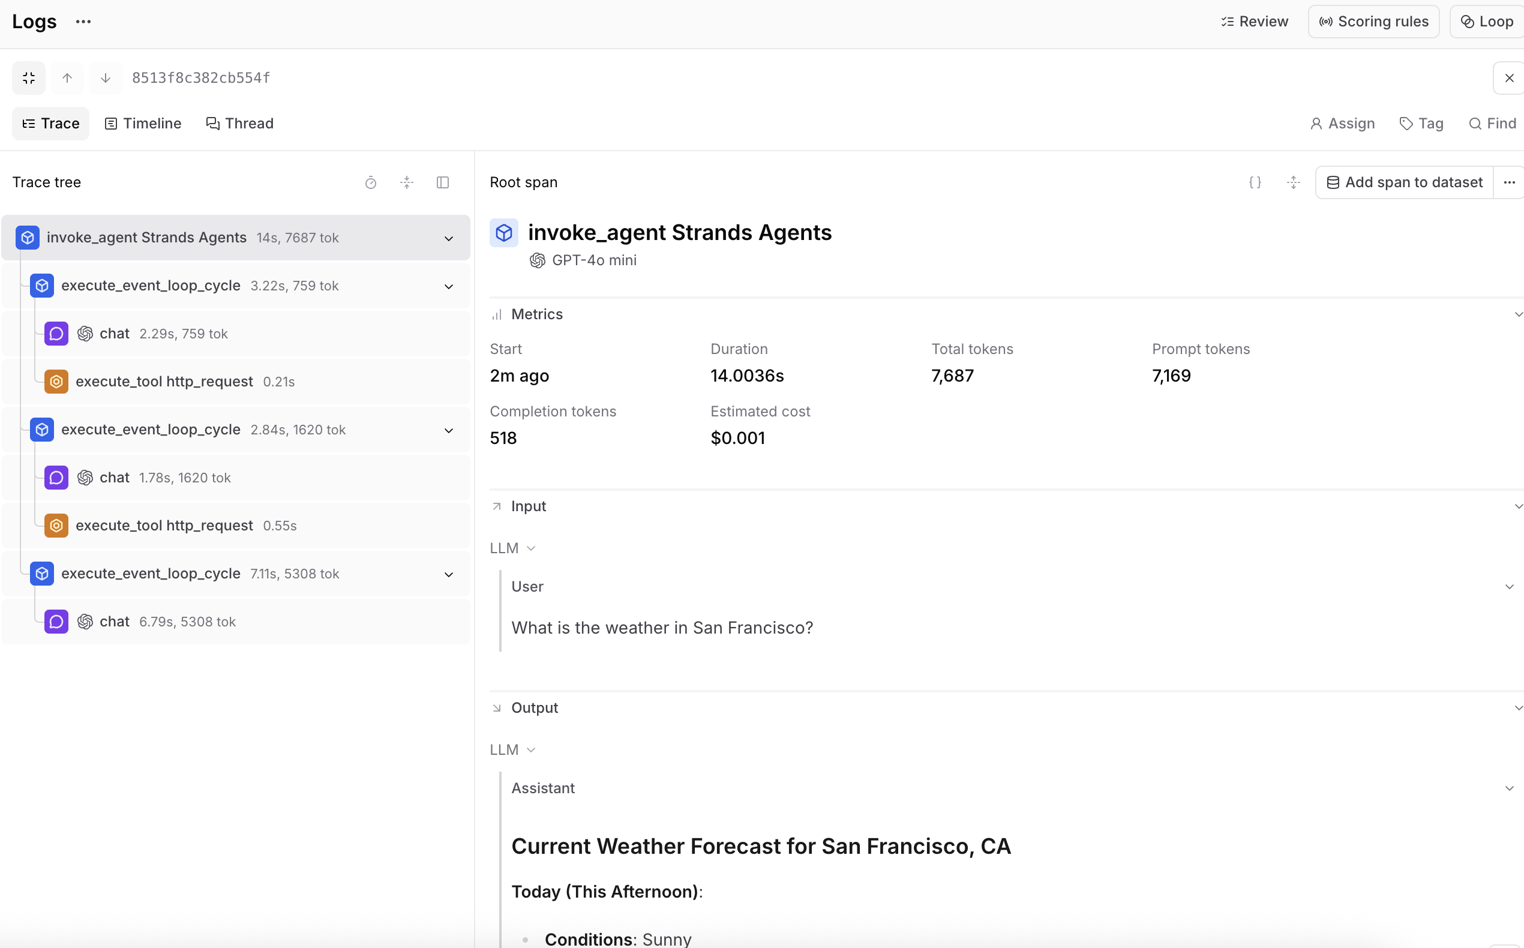Switch to the Timeline tab
The width and height of the screenshot is (1524, 948).
[143, 123]
